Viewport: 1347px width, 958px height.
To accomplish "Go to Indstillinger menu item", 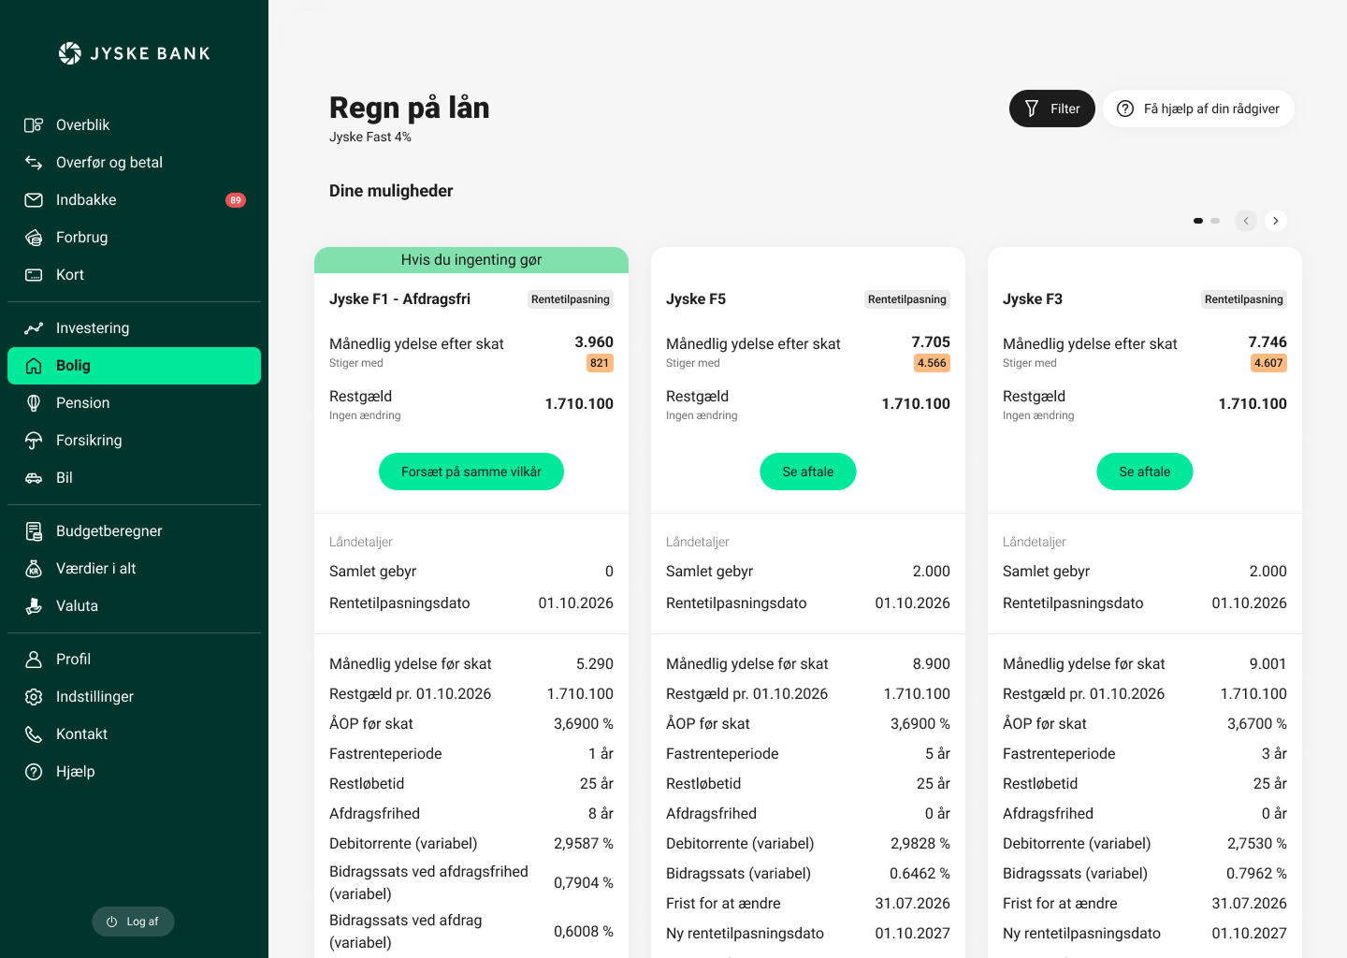I will pyautogui.click(x=134, y=697).
